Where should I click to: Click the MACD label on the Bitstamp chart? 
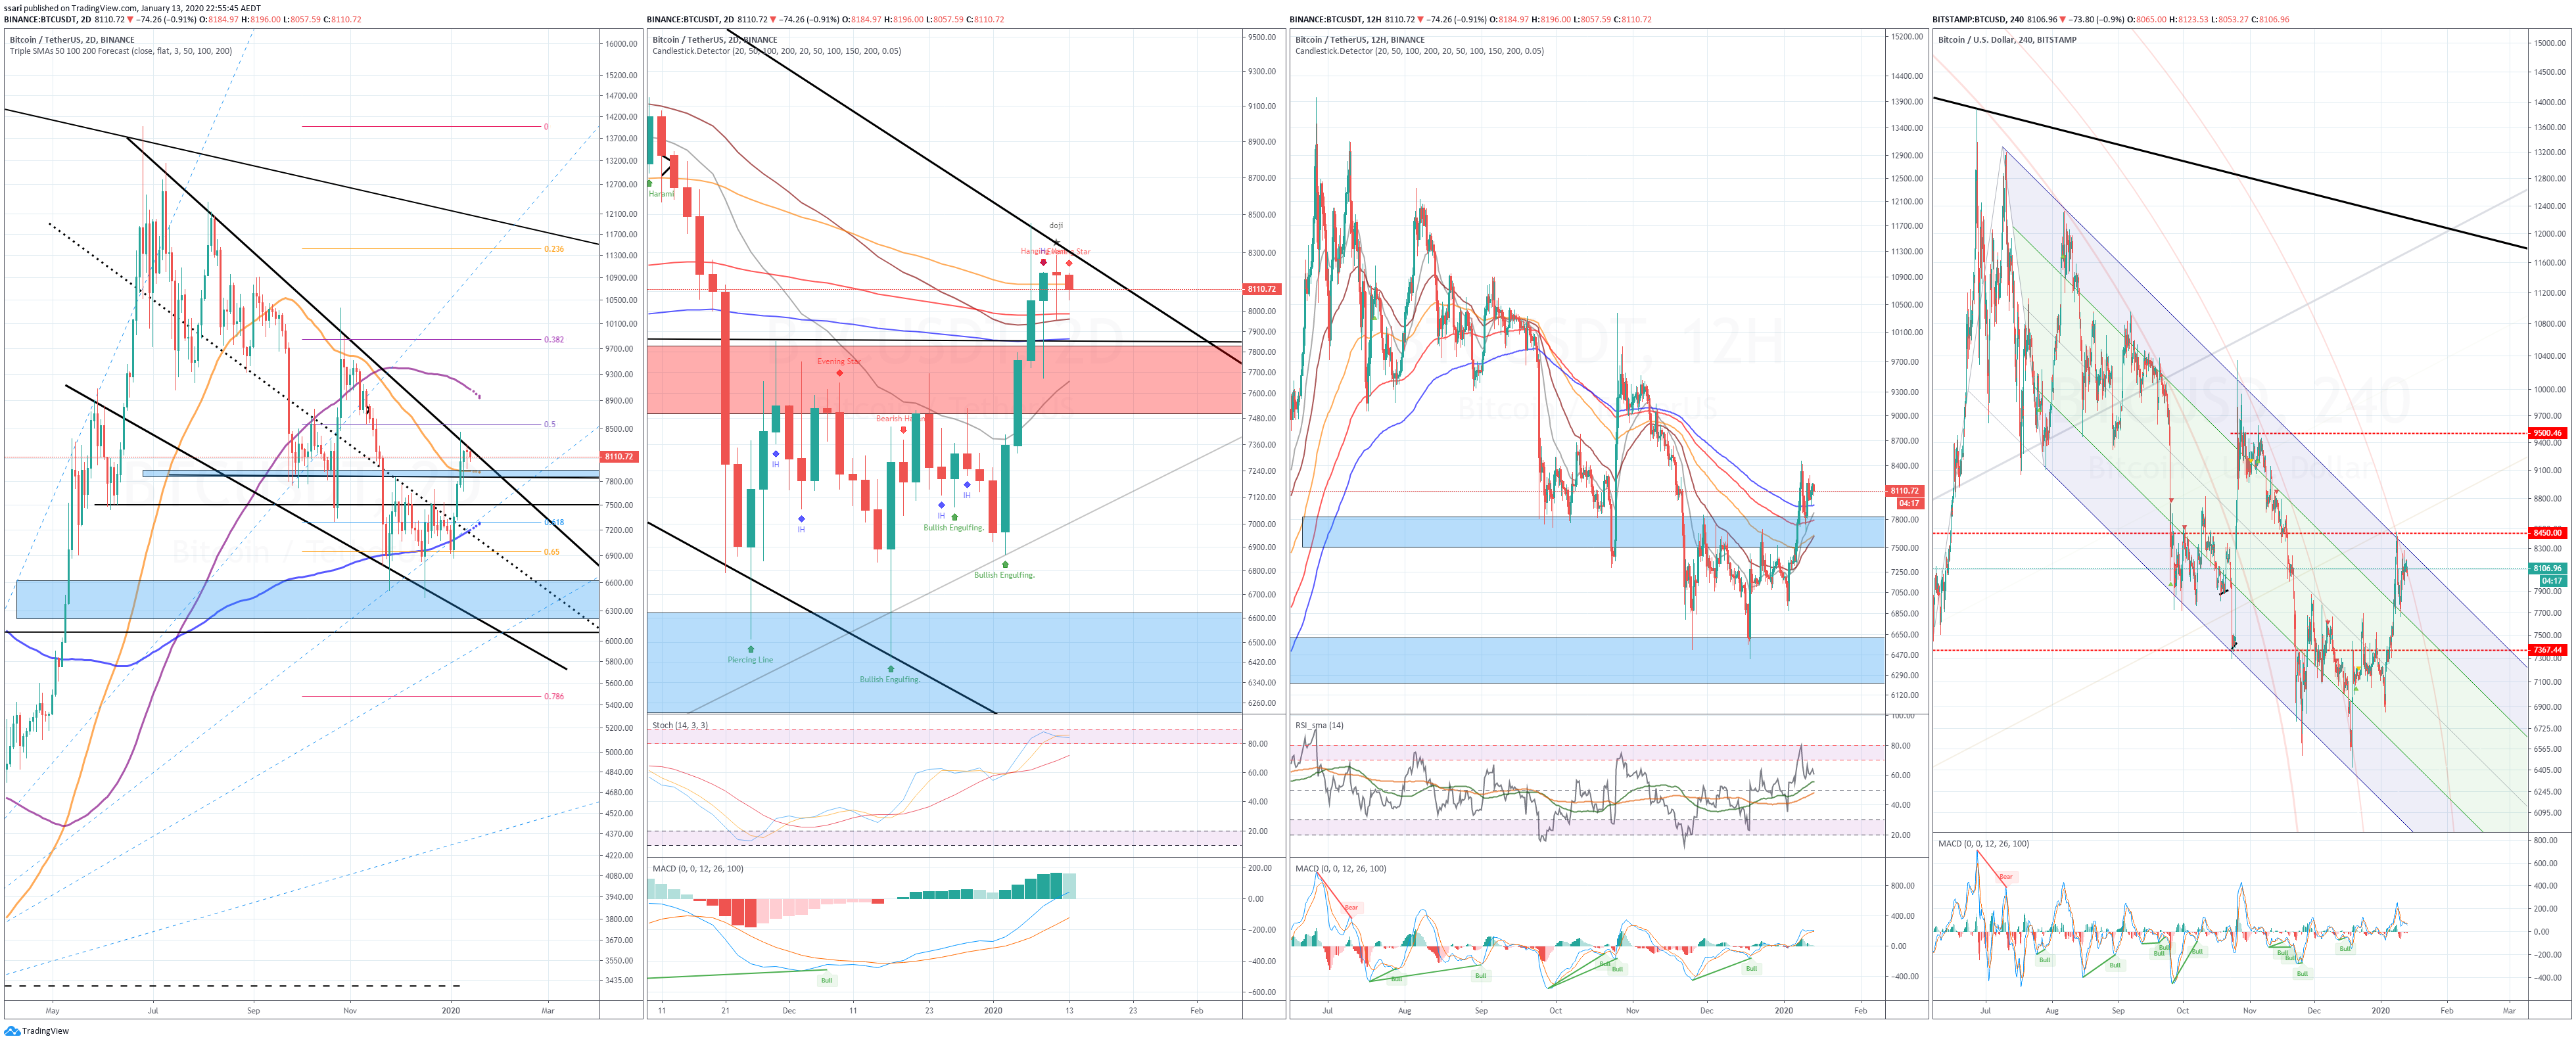click(1984, 844)
